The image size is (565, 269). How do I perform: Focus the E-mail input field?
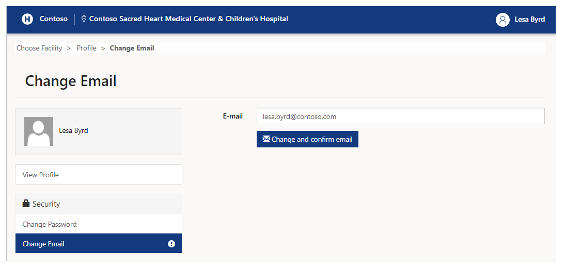400,116
